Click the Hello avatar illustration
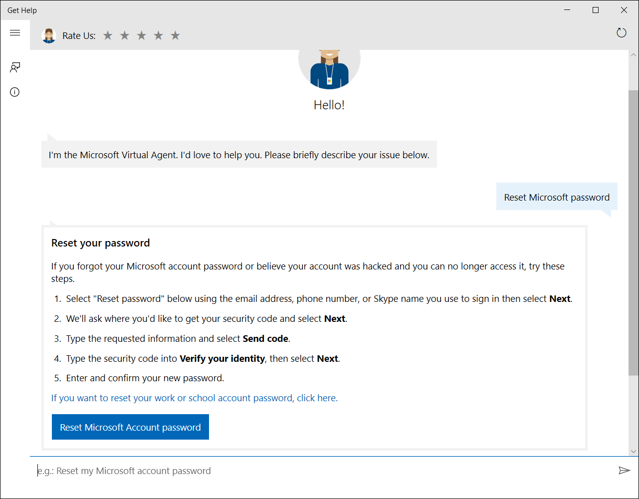The image size is (639, 499). (x=329, y=67)
